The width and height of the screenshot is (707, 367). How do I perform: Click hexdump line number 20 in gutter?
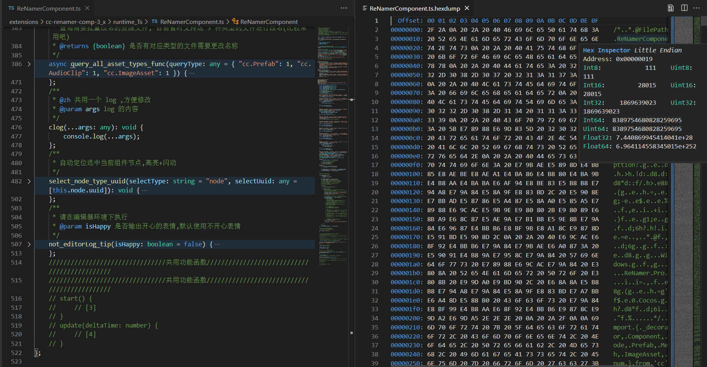375,192
